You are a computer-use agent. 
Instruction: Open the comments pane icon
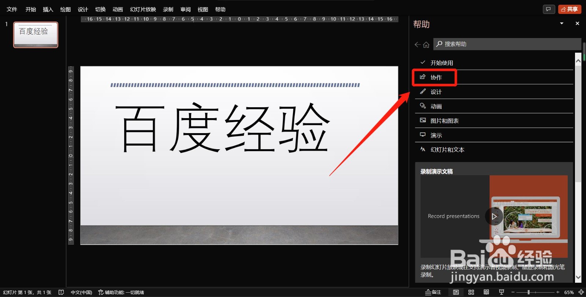548,9
